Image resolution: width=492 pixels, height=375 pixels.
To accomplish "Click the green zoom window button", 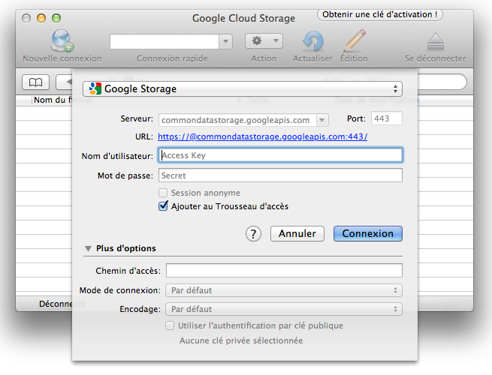I will coord(56,18).
